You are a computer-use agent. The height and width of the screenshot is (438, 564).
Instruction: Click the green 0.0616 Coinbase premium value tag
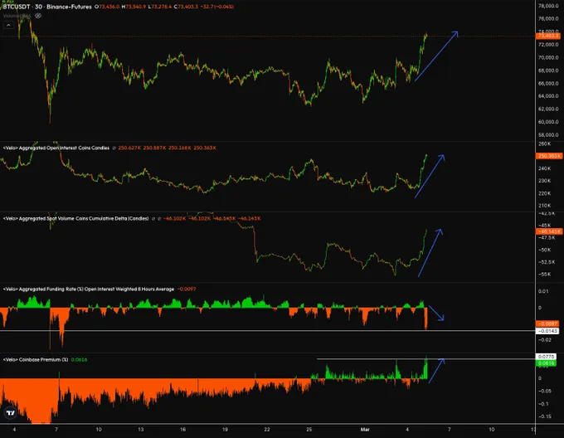point(547,363)
